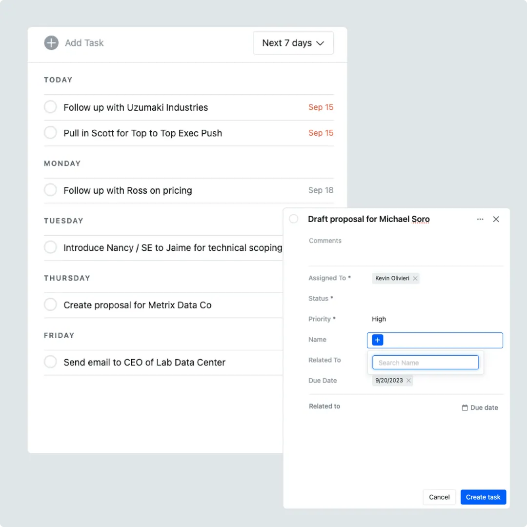Focus the Search Name input

[426, 363]
